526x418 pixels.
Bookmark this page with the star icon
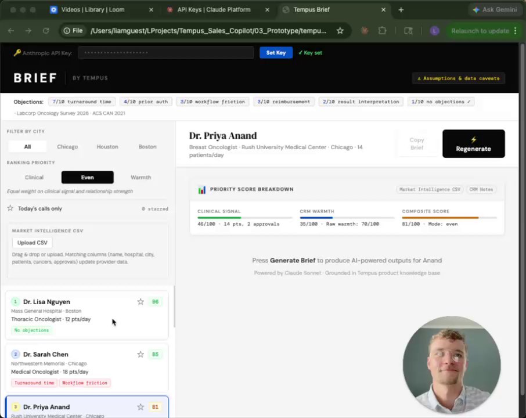340,31
